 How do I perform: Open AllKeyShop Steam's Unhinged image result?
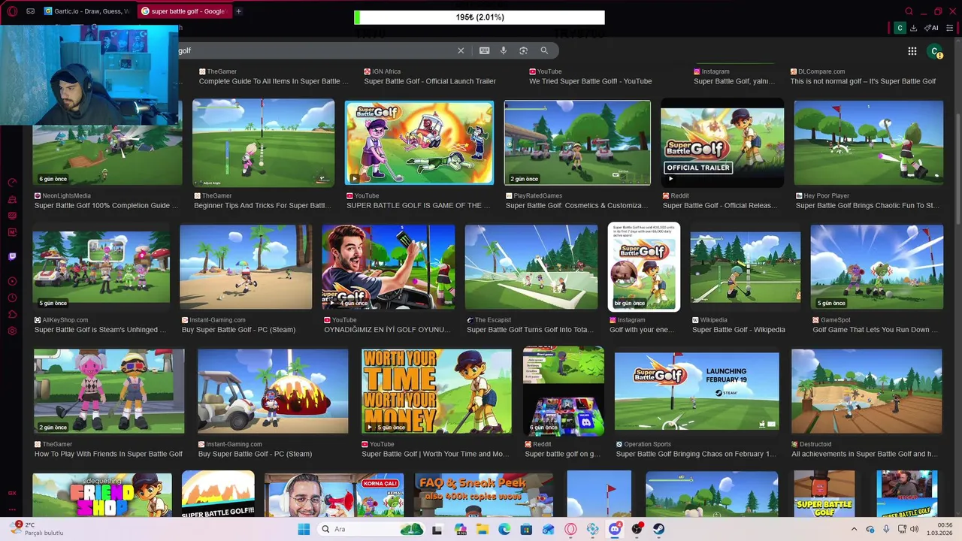pos(101,267)
